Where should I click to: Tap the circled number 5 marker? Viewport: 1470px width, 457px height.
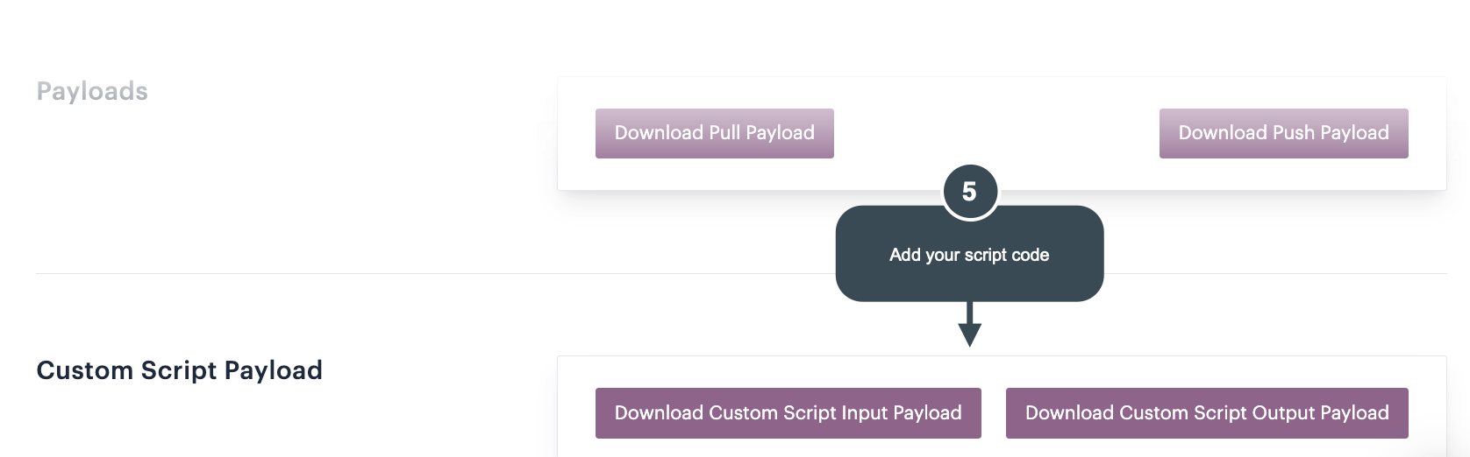point(969,192)
